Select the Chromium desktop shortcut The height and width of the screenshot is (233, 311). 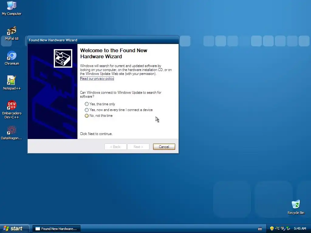12,58
